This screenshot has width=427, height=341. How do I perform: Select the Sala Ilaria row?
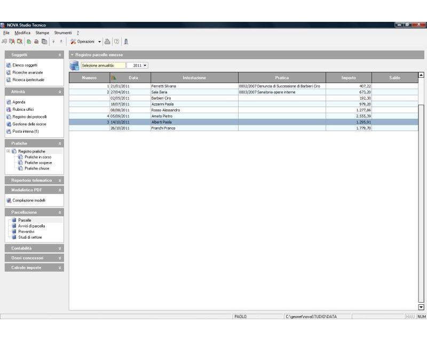pyautogui.click(x=243, y=92)
